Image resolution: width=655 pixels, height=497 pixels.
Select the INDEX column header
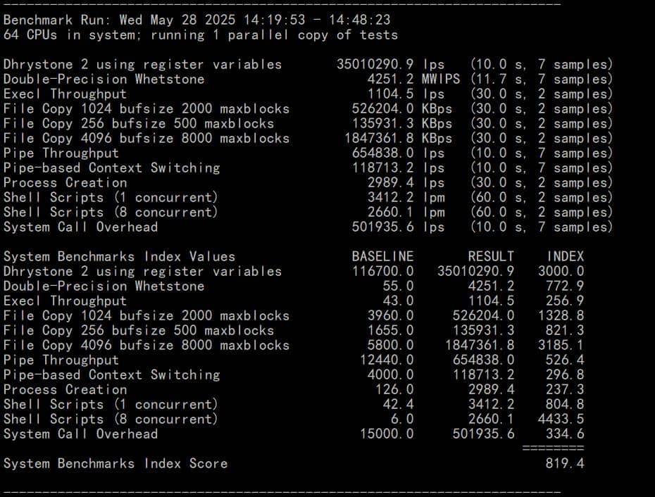(565, 256)
